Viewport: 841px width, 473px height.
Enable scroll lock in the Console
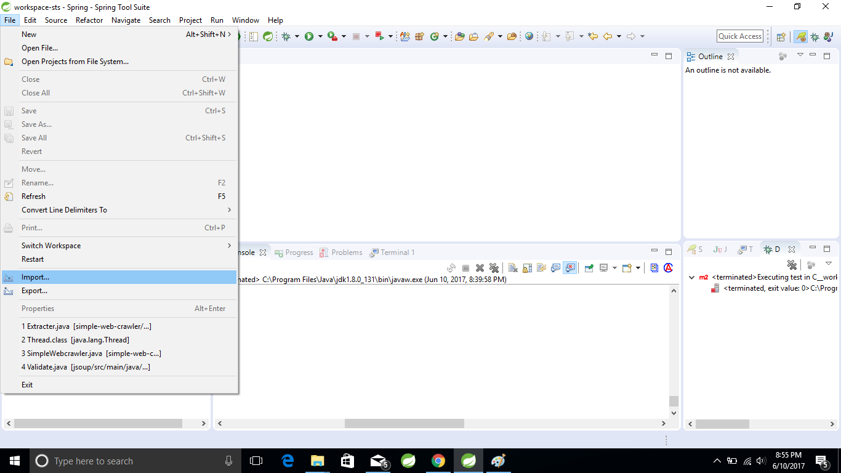click(x=526, y=267)
